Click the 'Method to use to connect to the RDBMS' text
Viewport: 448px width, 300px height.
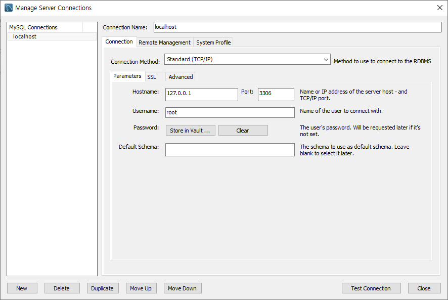[382, 61]
